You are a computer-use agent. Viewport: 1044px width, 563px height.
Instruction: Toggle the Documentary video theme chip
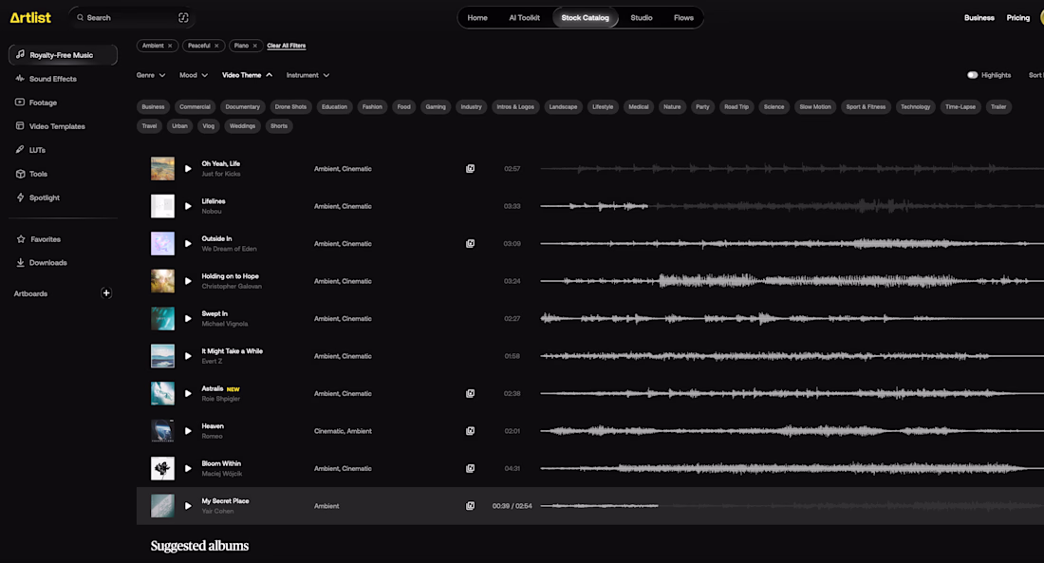tap(242, 106)
